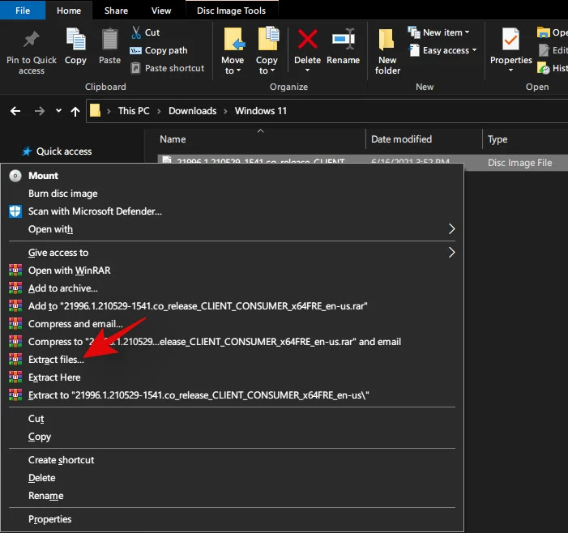Select Delete in the context menu
The height and width of the screenshot is (533, 568).
(232, 478)
